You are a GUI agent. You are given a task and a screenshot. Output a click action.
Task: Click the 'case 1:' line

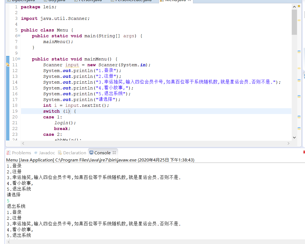[x=53, y=117]
